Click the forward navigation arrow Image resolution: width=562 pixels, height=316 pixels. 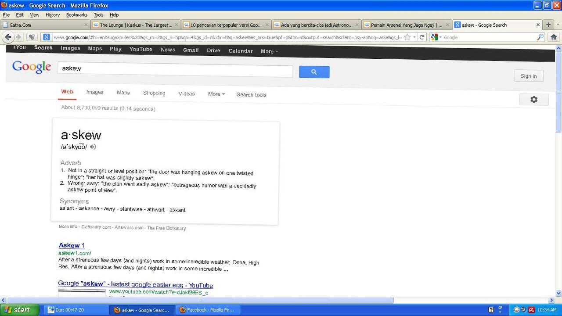coord(18,37)
